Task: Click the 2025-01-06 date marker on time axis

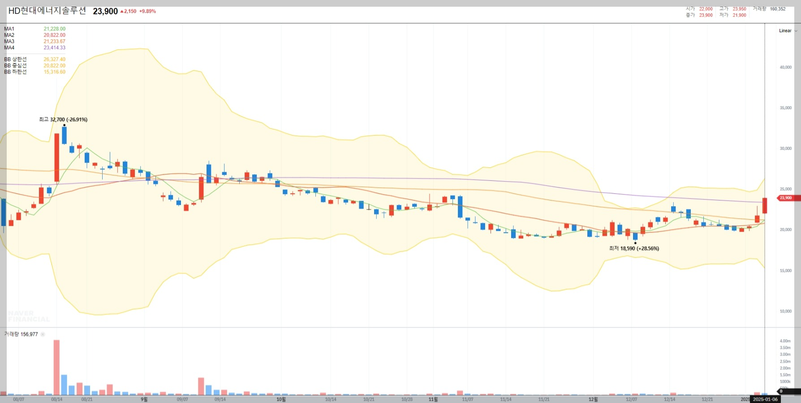Action: (x=765, y=399)
